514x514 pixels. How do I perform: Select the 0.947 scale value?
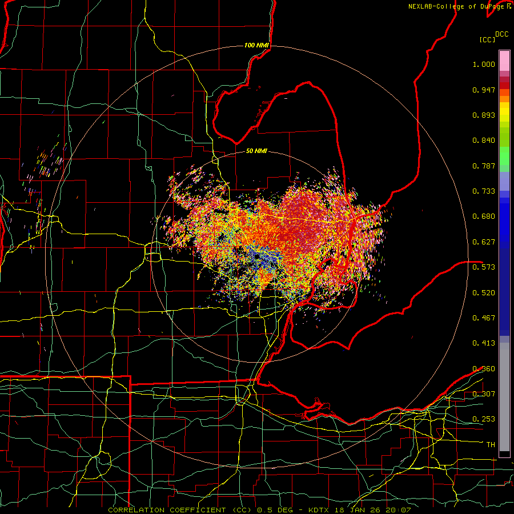point(484,90)
